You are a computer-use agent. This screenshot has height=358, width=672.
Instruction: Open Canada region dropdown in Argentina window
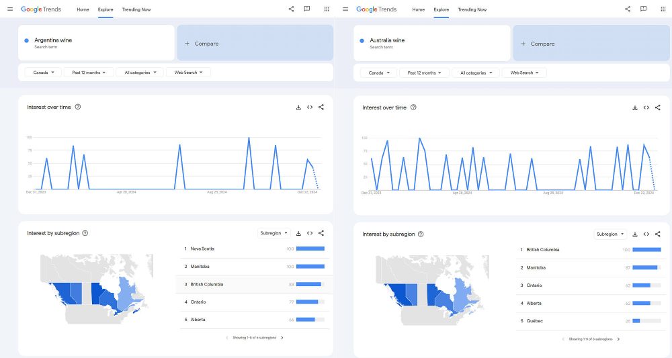pos(43,73)
